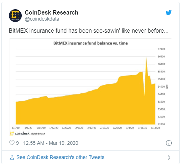This screenshot has height=165, width=181.
Task: Click the like count number 9
Action: (17, 143)
